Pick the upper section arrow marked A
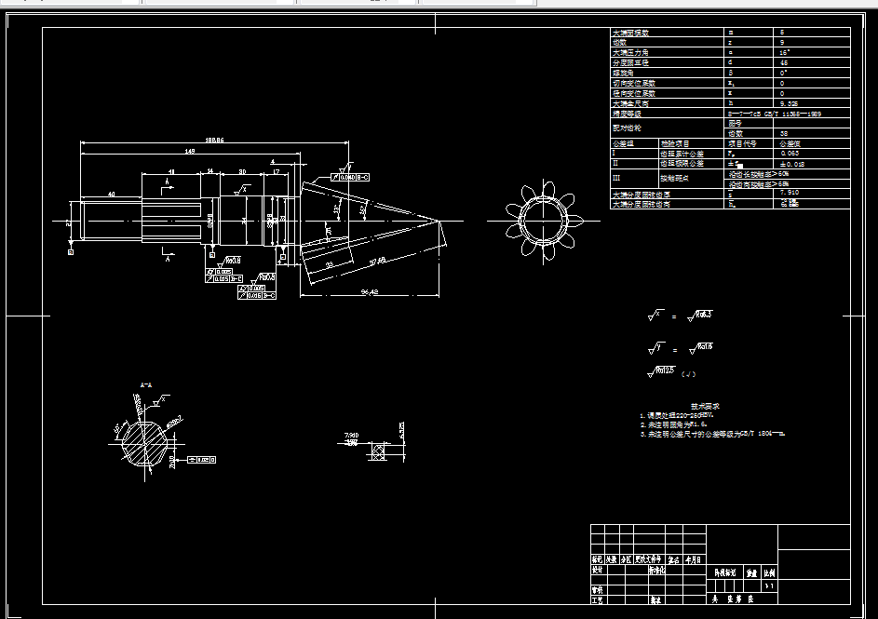878x619 pixels. [167, 187]
